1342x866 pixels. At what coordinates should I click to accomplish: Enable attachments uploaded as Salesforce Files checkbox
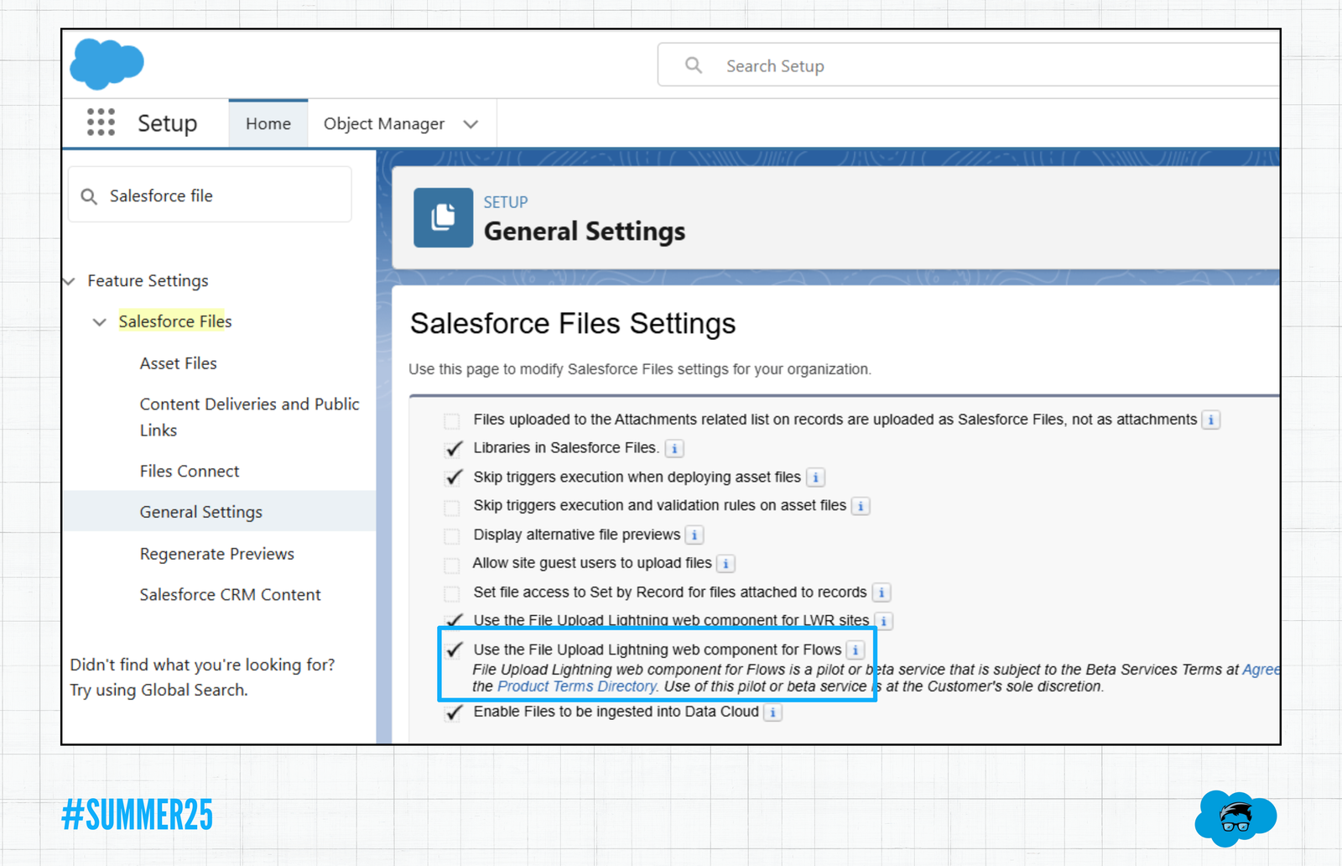(452, 420)
